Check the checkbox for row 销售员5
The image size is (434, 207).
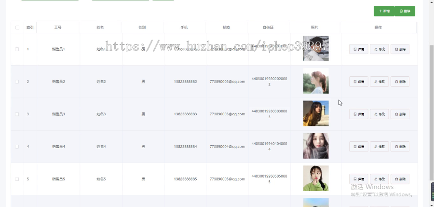tap(17, 179)
